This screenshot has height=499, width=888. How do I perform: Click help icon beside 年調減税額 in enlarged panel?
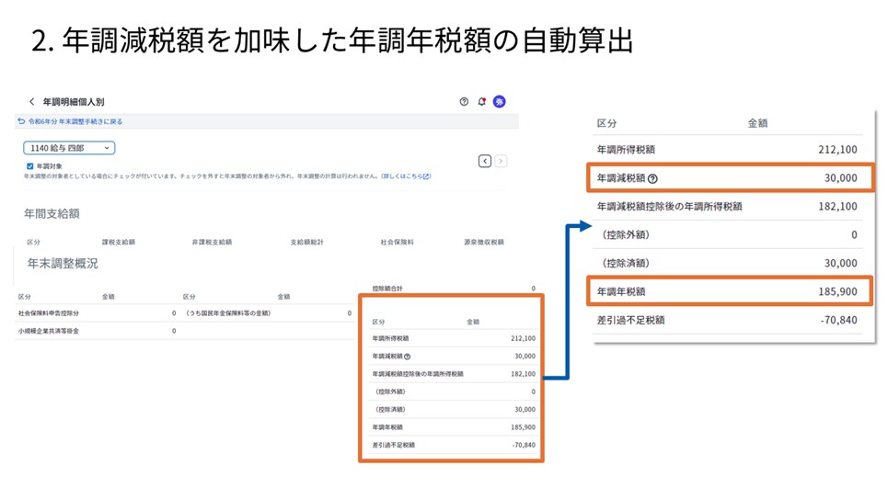[x=652, y=179]
